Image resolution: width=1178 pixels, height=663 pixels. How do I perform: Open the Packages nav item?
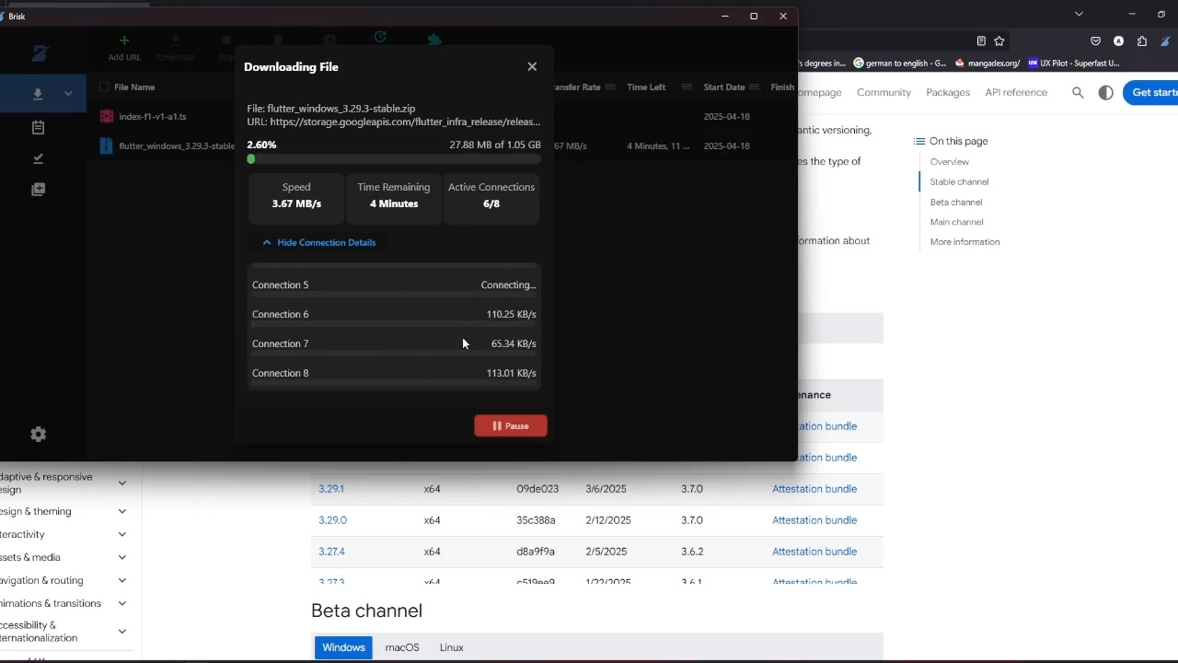(948, 92)
